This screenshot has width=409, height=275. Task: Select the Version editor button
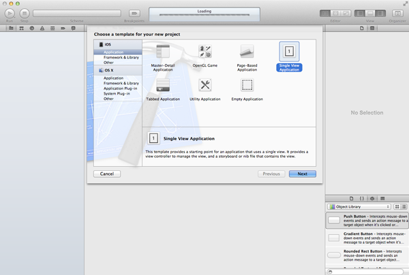click(346, 14)
